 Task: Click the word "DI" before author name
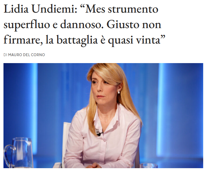pos(5,55)
